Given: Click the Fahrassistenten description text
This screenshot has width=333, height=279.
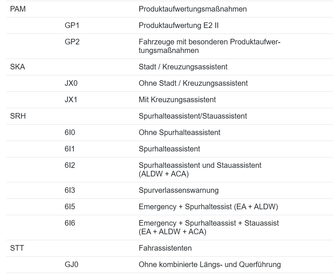Looking at the screenshot, I should tap(165, 248).
